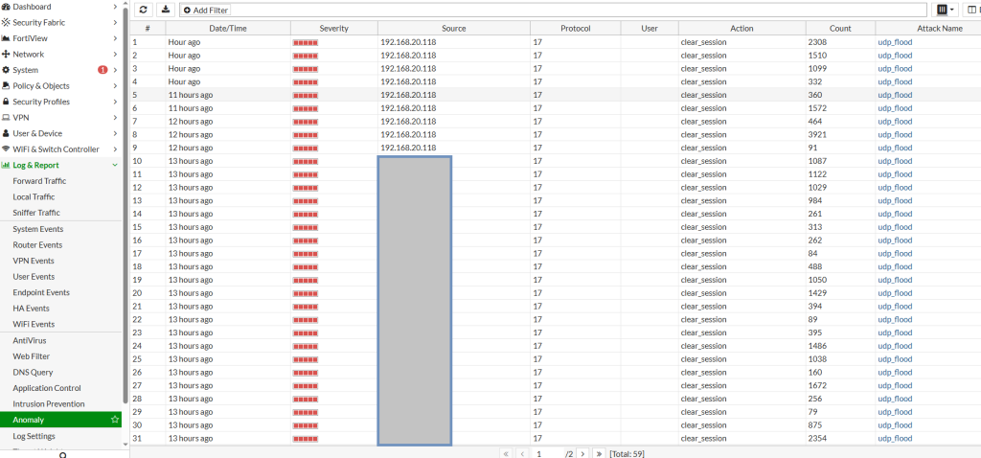The height and width of the screenshot is (458, 981).
Task: Click the severity bar in row 5
Action: (306, 95)
